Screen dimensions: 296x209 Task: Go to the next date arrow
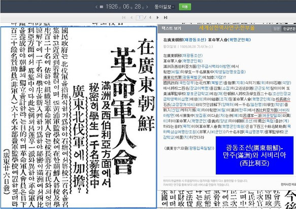click(x=147, y=7)
